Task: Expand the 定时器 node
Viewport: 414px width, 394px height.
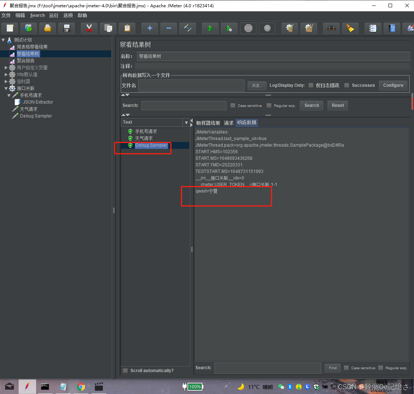Action: (6, 81)
